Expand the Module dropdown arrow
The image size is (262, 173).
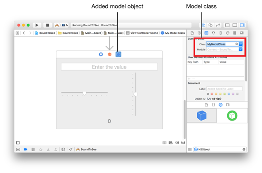pos(241,49)
